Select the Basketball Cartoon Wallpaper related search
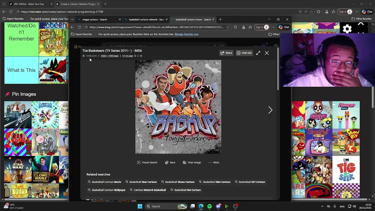Viewport: 375px width, 211px height. click(107, 190)
